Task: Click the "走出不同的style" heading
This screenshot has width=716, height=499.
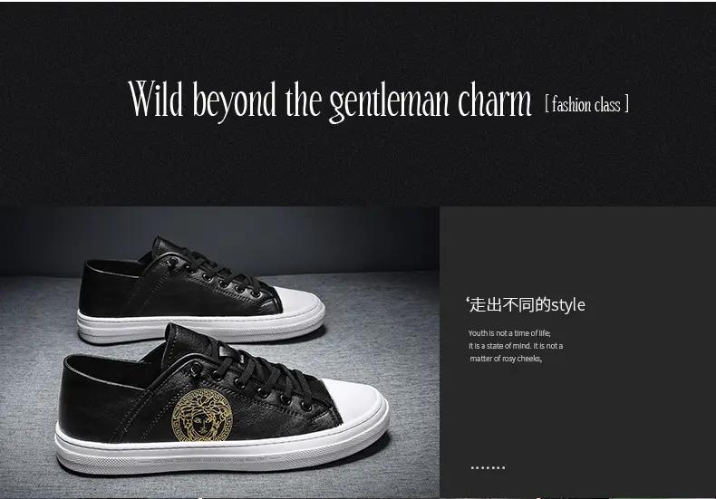Action: coord(526,304)
